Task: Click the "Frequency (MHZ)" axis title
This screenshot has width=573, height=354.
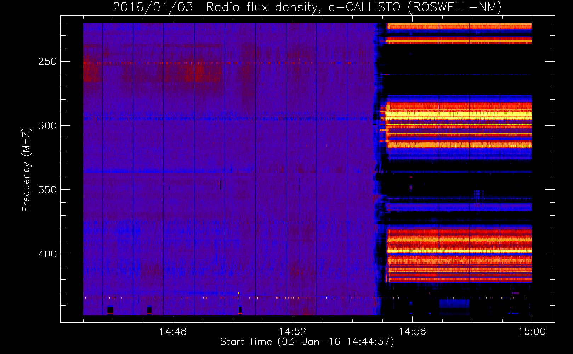Action: point(27,170)
